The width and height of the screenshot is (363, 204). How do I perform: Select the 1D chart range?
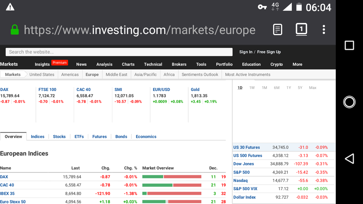tap(240, 88)
